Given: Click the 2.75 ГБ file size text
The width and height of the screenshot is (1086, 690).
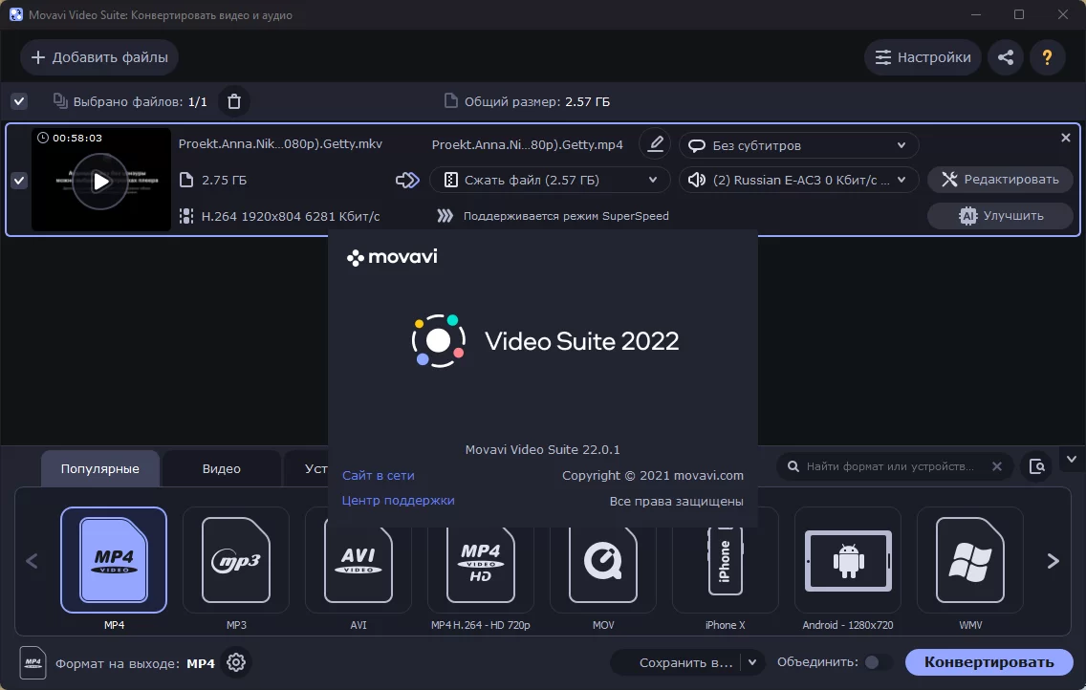Looking at the screenshot, I should [224, 180].
